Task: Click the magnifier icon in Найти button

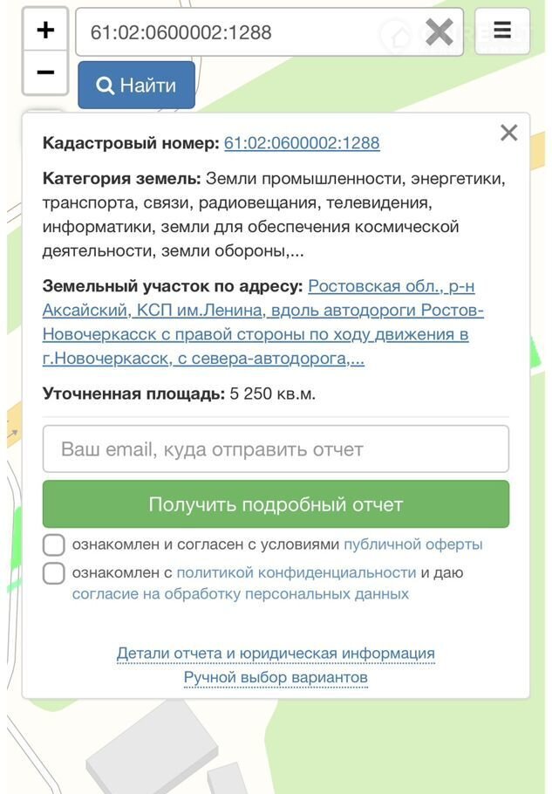Action: tap(106, 86)
